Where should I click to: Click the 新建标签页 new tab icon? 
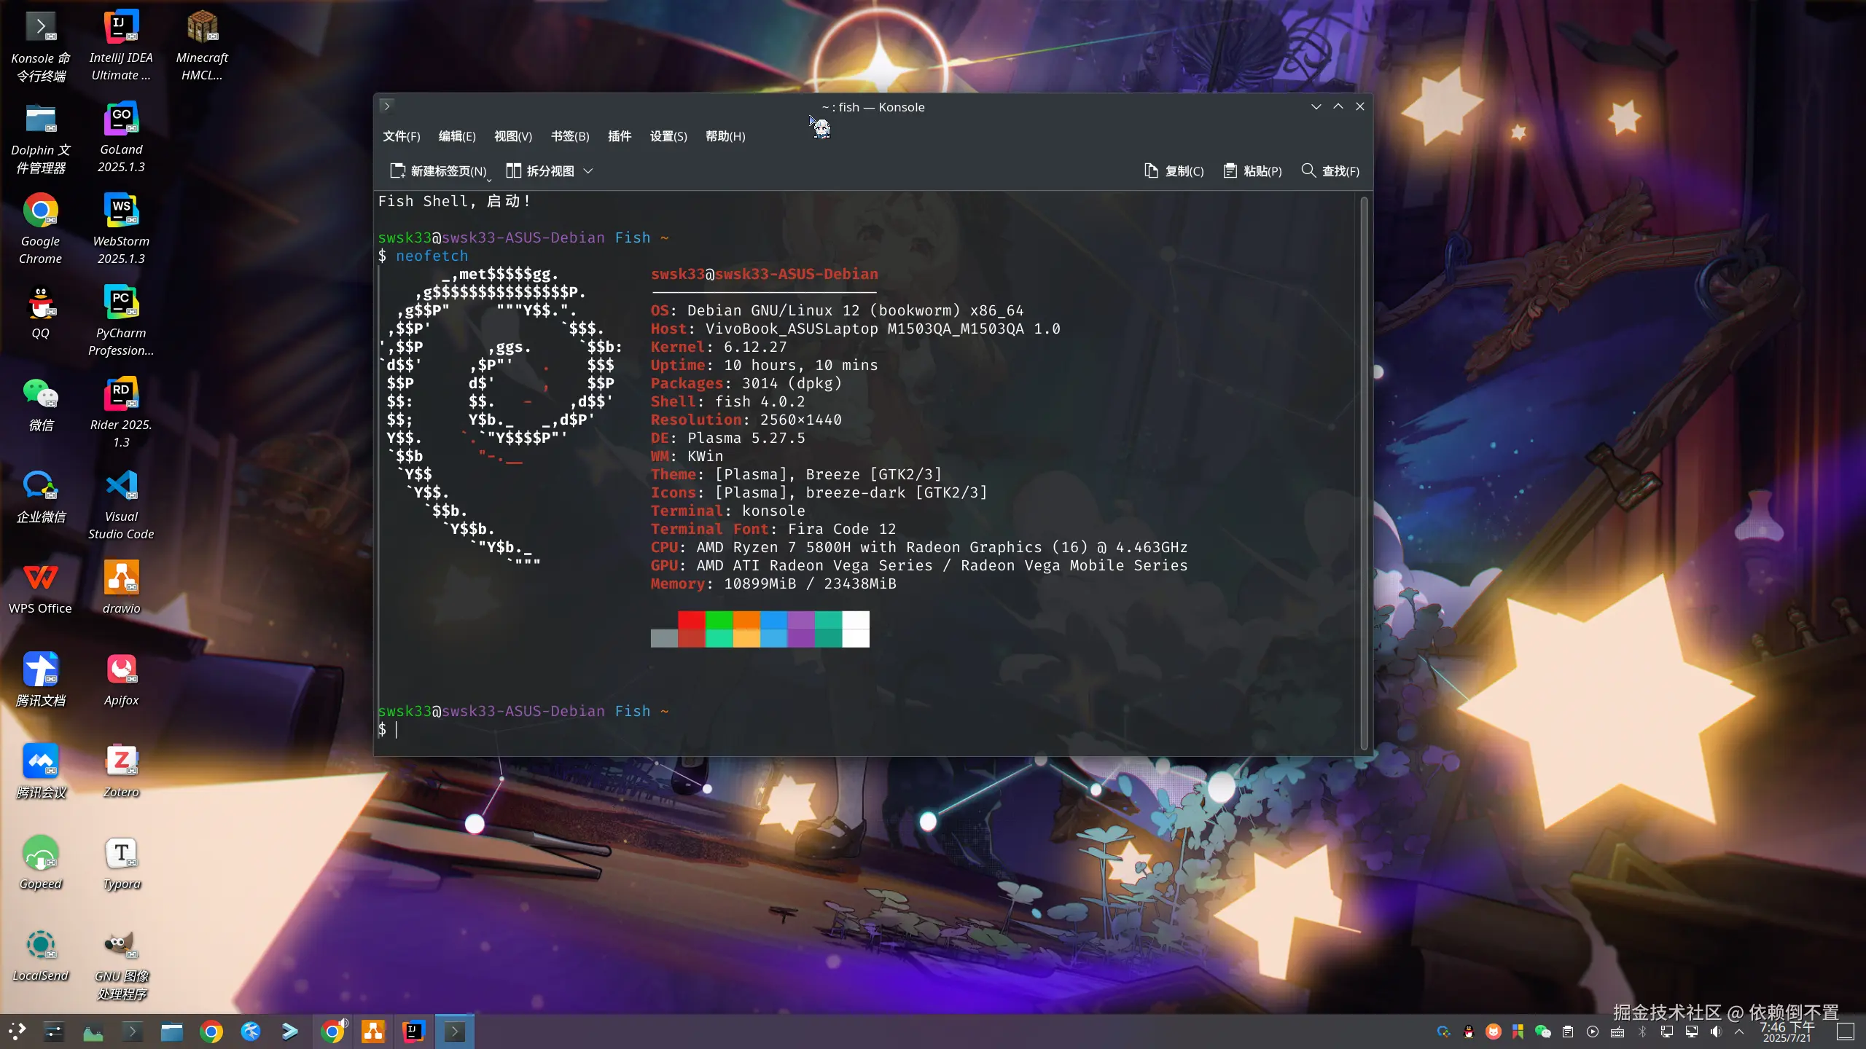click(x=398, y=170)
